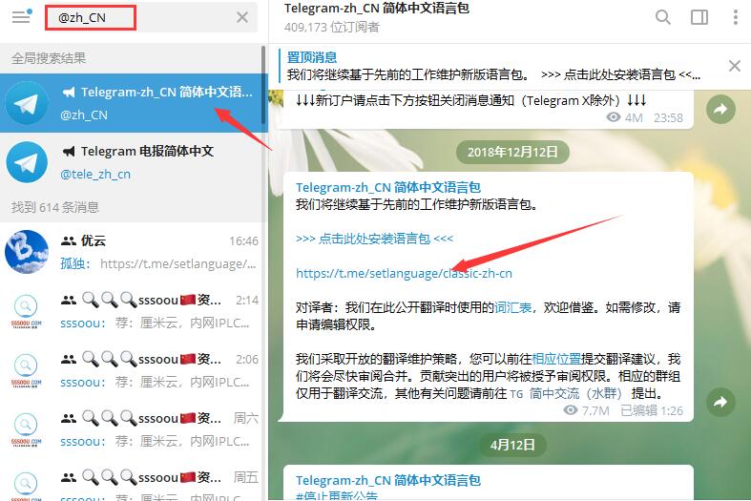Open the 简中交流（水群） group link
The height and width of the screenshot is (501, 751).
(x=566, y=393)
